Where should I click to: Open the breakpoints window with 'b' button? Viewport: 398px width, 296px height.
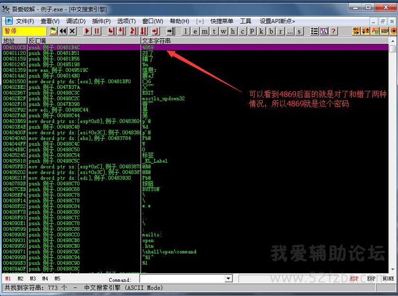pyautogui.click(x=271, y=31)
